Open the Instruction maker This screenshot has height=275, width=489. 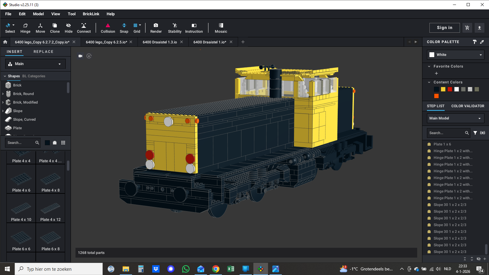point(194,28)
